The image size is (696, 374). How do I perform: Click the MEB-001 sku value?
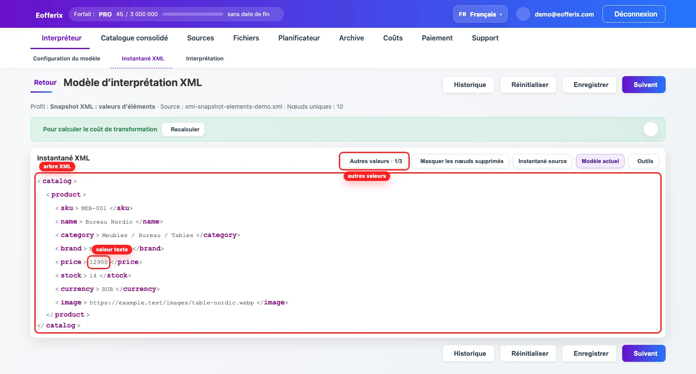click(94, 208)
